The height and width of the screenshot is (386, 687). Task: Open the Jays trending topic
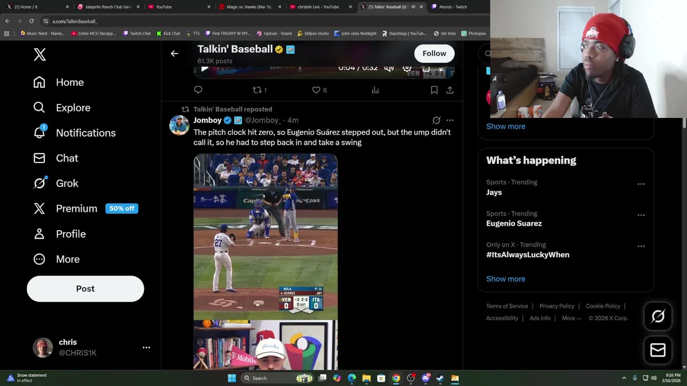pyautogui.click(x=494, y=192)
